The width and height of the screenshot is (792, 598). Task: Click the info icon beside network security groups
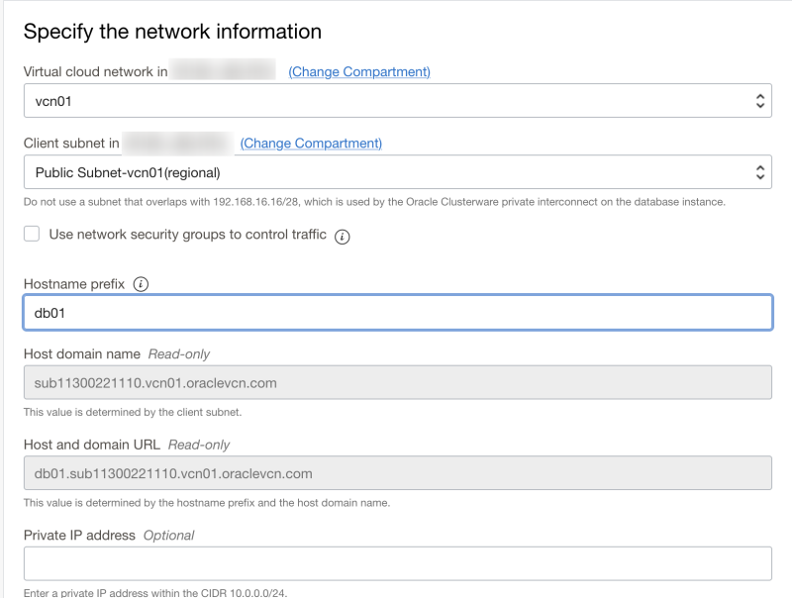pos(343,236)
